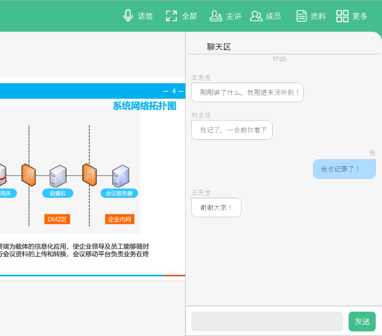This screenshot has height=336, width=382.
Task: Select the message 刚刚讲了什么，我刚进来没听到！
Action: 248,93
